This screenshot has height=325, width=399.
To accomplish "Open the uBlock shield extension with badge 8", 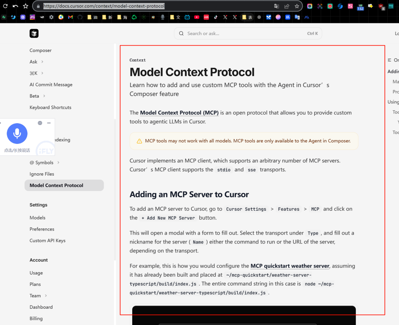I will click(381, 7).
